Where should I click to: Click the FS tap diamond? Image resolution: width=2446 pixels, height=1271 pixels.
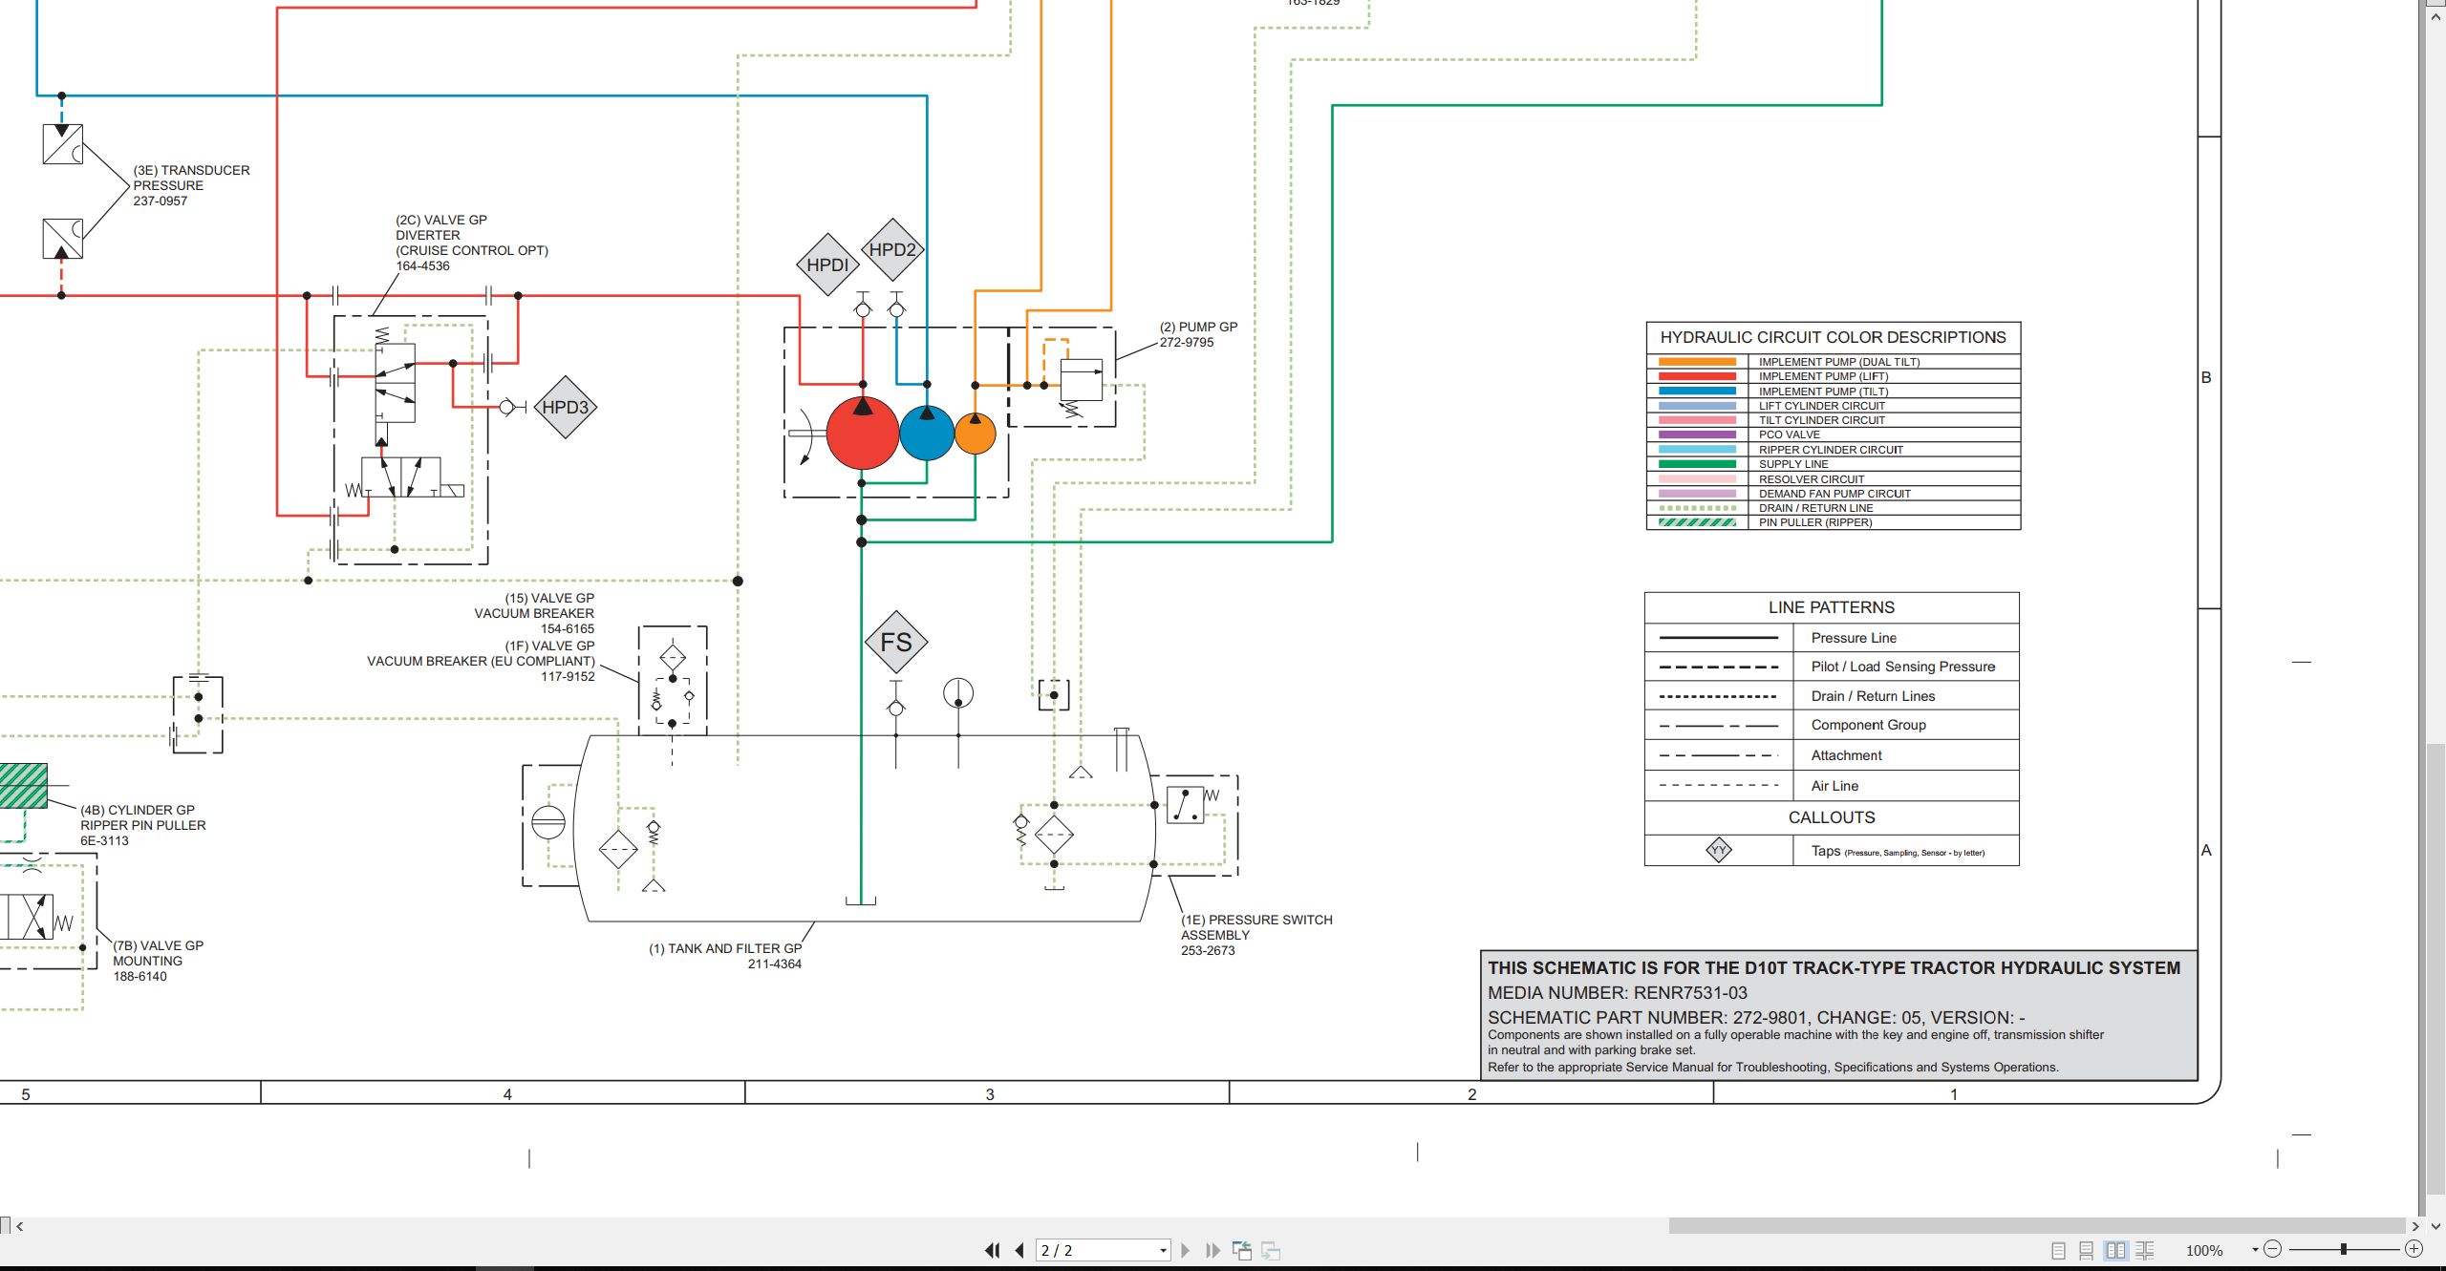(896, 642)
